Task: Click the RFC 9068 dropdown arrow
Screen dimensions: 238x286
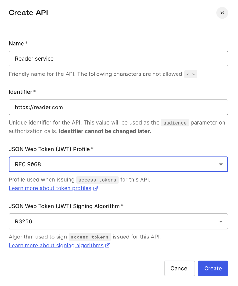Action: pyautogui.click(x=221, y=165)
